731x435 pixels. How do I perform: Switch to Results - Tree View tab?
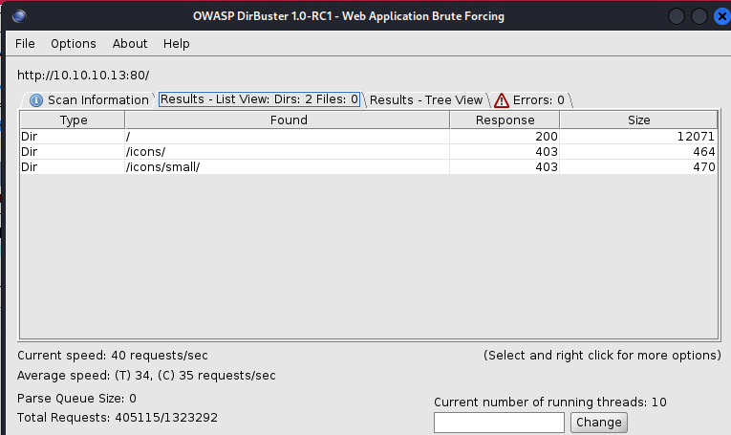tap(426, 99)
